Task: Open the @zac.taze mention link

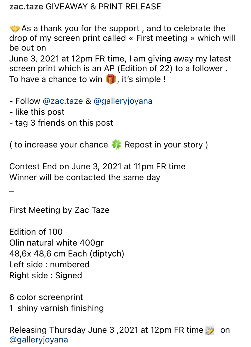Action: click(63, 101)
